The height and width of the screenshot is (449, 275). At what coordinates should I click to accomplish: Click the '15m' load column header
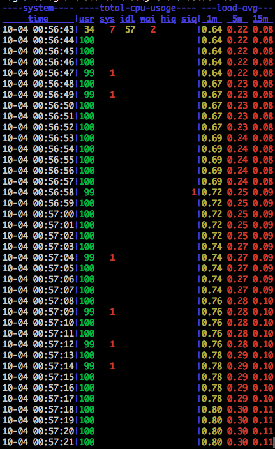(260, 19)
